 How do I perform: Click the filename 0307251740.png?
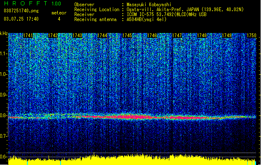pos(21,11)
